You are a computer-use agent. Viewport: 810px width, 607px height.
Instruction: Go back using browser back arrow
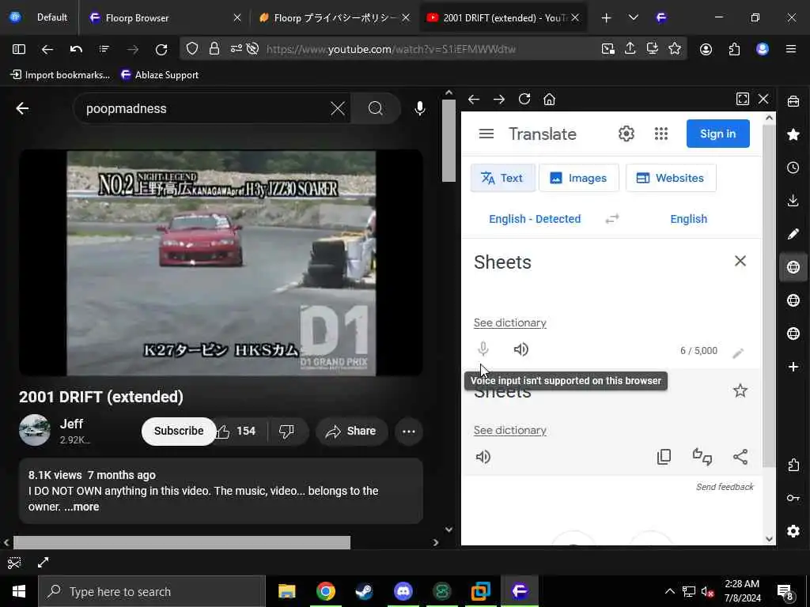point(47,49)
